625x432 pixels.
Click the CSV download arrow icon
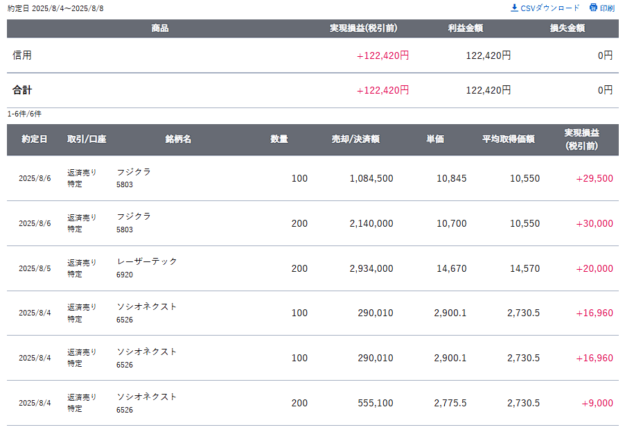click(x=514, y=8)
